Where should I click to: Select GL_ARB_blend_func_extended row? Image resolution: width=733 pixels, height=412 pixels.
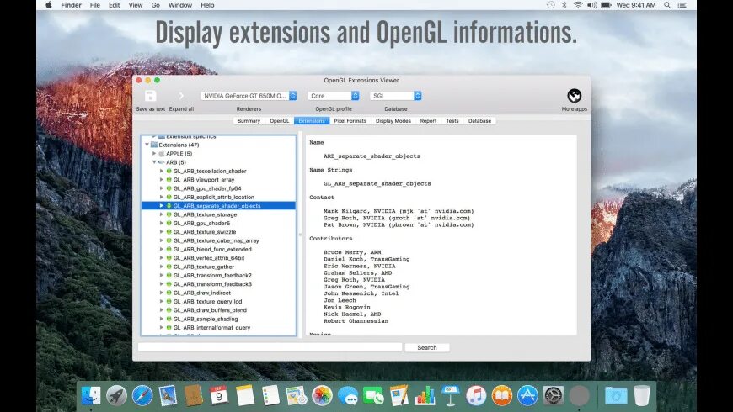tap(219, 250)
